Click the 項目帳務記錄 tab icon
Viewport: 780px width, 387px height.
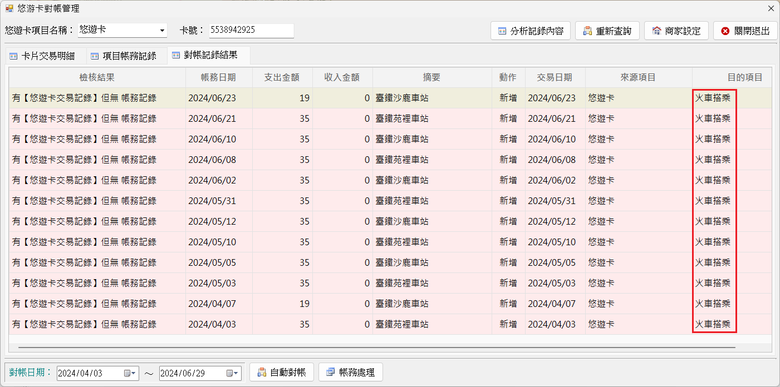tap(95, 56)
